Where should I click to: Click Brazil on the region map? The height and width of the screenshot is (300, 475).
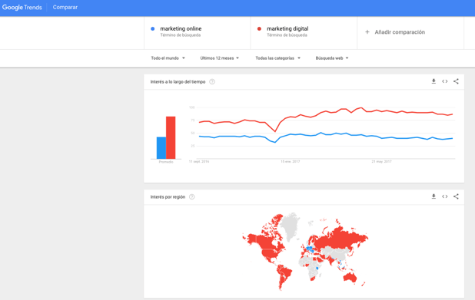pos(285,273)
